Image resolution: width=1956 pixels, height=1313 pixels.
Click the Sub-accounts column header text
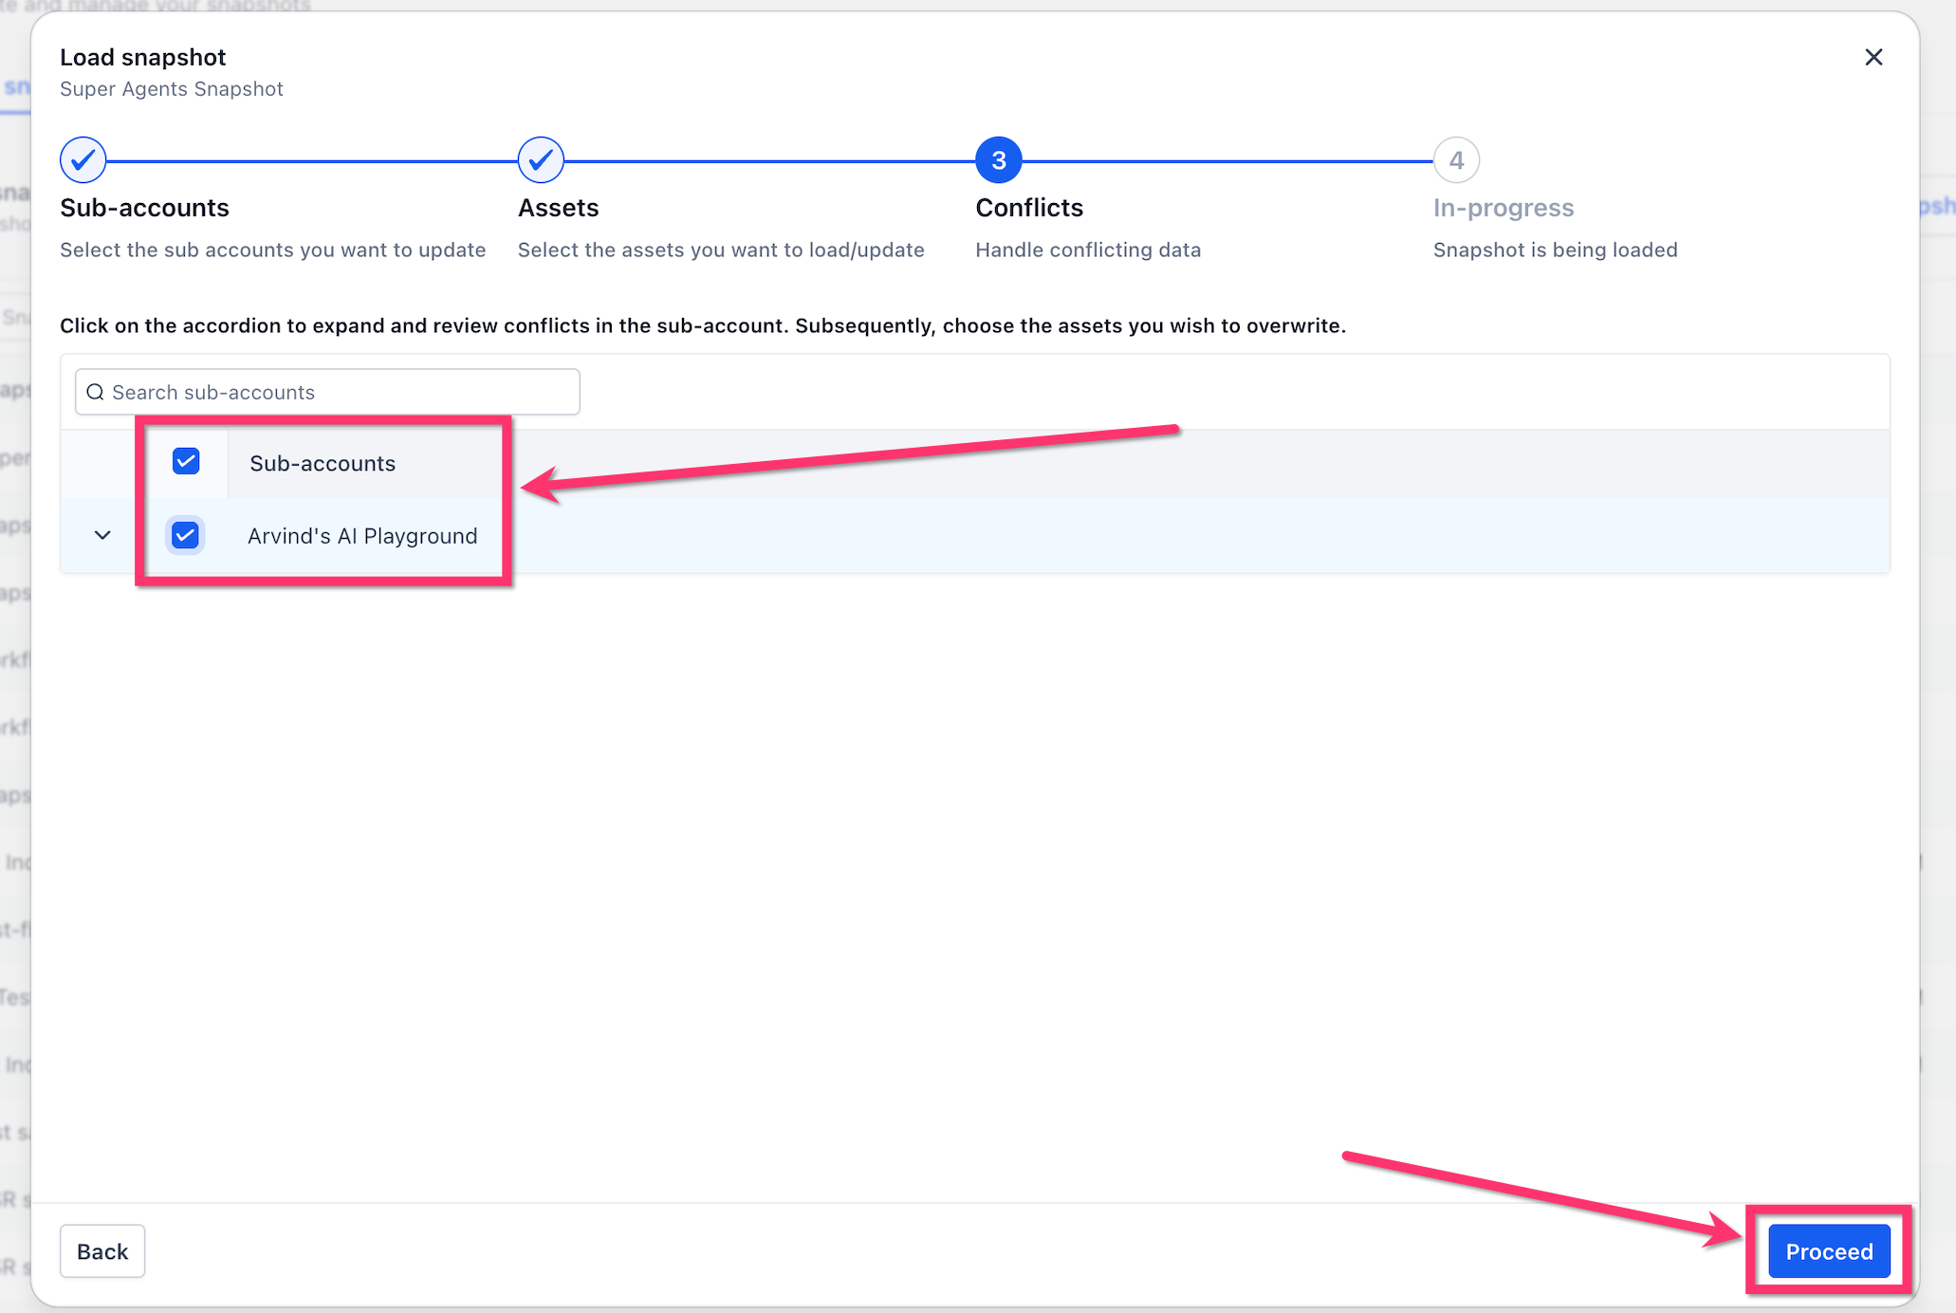(x=323, y=463)
